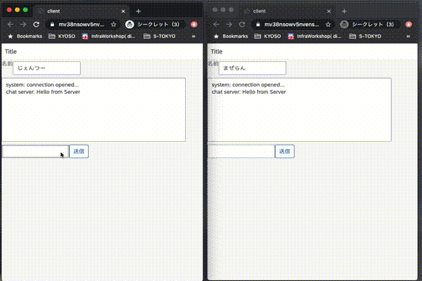
Task: Click chat log area in right window
Action: [x=300, y=110]
